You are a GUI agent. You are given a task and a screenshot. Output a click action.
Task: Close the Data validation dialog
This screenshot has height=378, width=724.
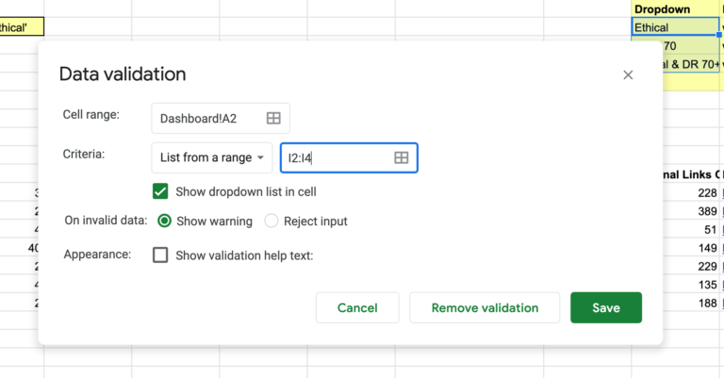pos(628,74)
